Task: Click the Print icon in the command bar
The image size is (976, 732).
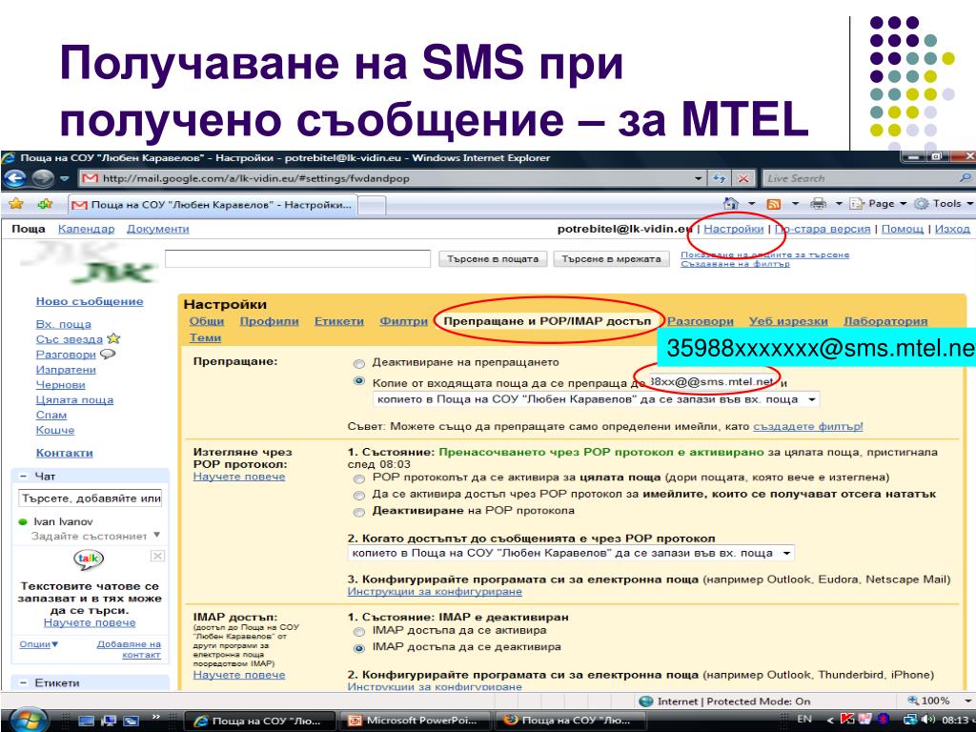Action: pos(818,204)
